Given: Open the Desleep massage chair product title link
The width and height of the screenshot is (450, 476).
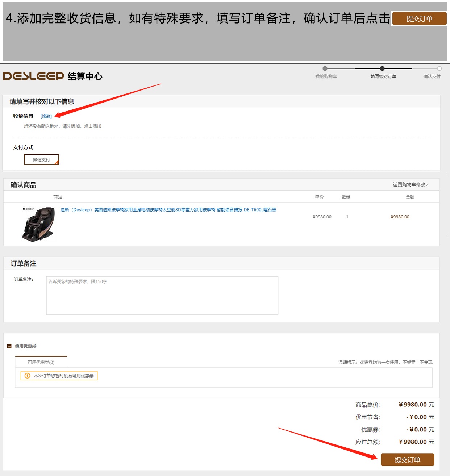Looking at the screenshot, I should [168, 210].
